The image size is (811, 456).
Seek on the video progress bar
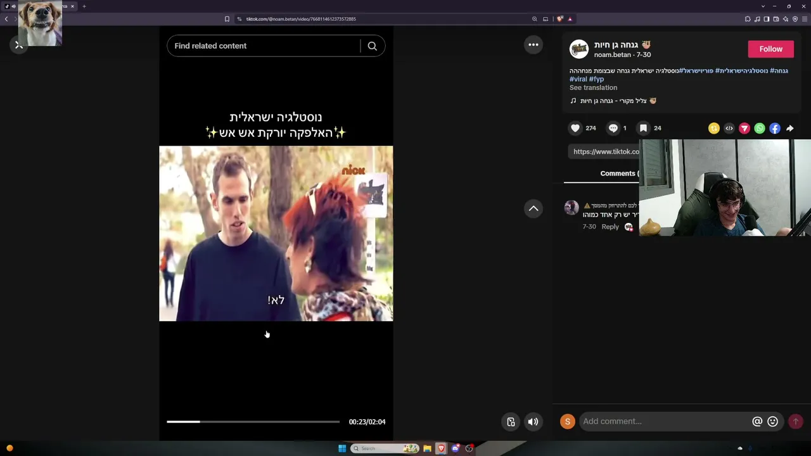(253, 422)
